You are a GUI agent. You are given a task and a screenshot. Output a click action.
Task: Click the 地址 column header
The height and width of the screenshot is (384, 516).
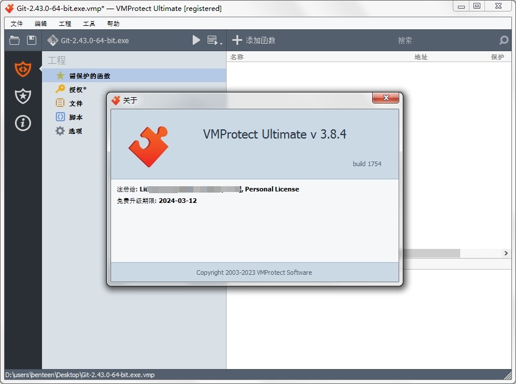point(421,57)
